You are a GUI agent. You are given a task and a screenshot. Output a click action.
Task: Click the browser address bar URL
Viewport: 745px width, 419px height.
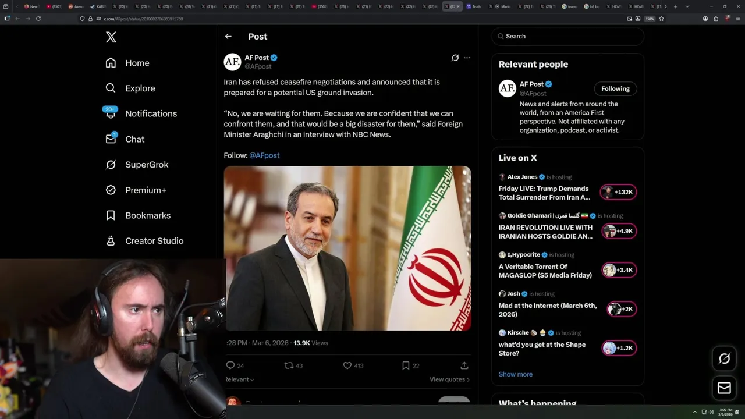tap(143, 19)
